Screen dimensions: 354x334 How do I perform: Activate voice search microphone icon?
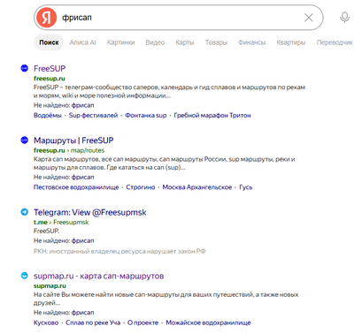344,18
